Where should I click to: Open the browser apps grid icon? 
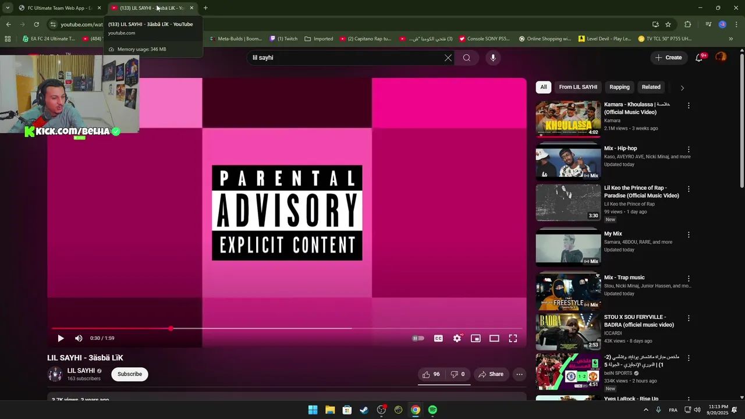8,39
